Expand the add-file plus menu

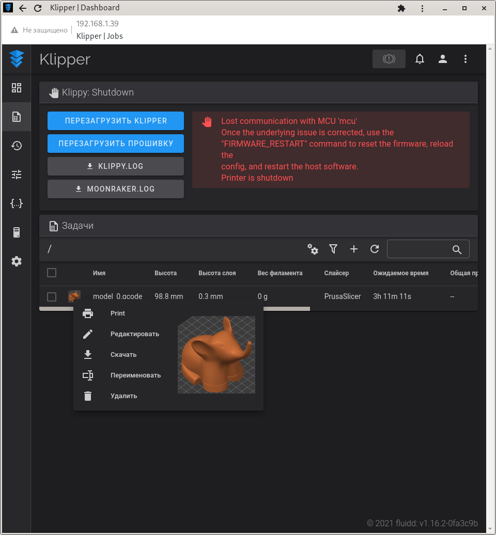[354, 249]
